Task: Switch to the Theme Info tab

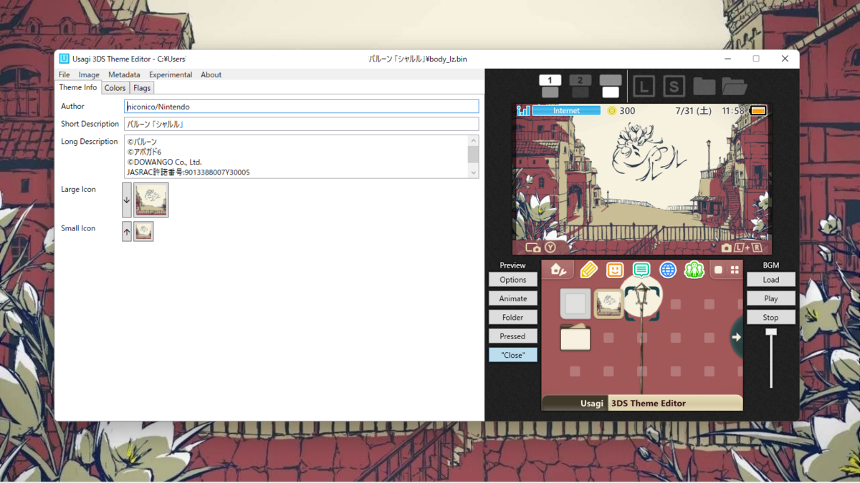Action: tap(78, 87)
